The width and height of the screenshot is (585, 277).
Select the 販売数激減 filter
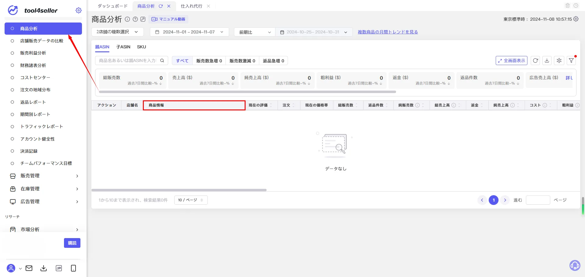point(242,61)
